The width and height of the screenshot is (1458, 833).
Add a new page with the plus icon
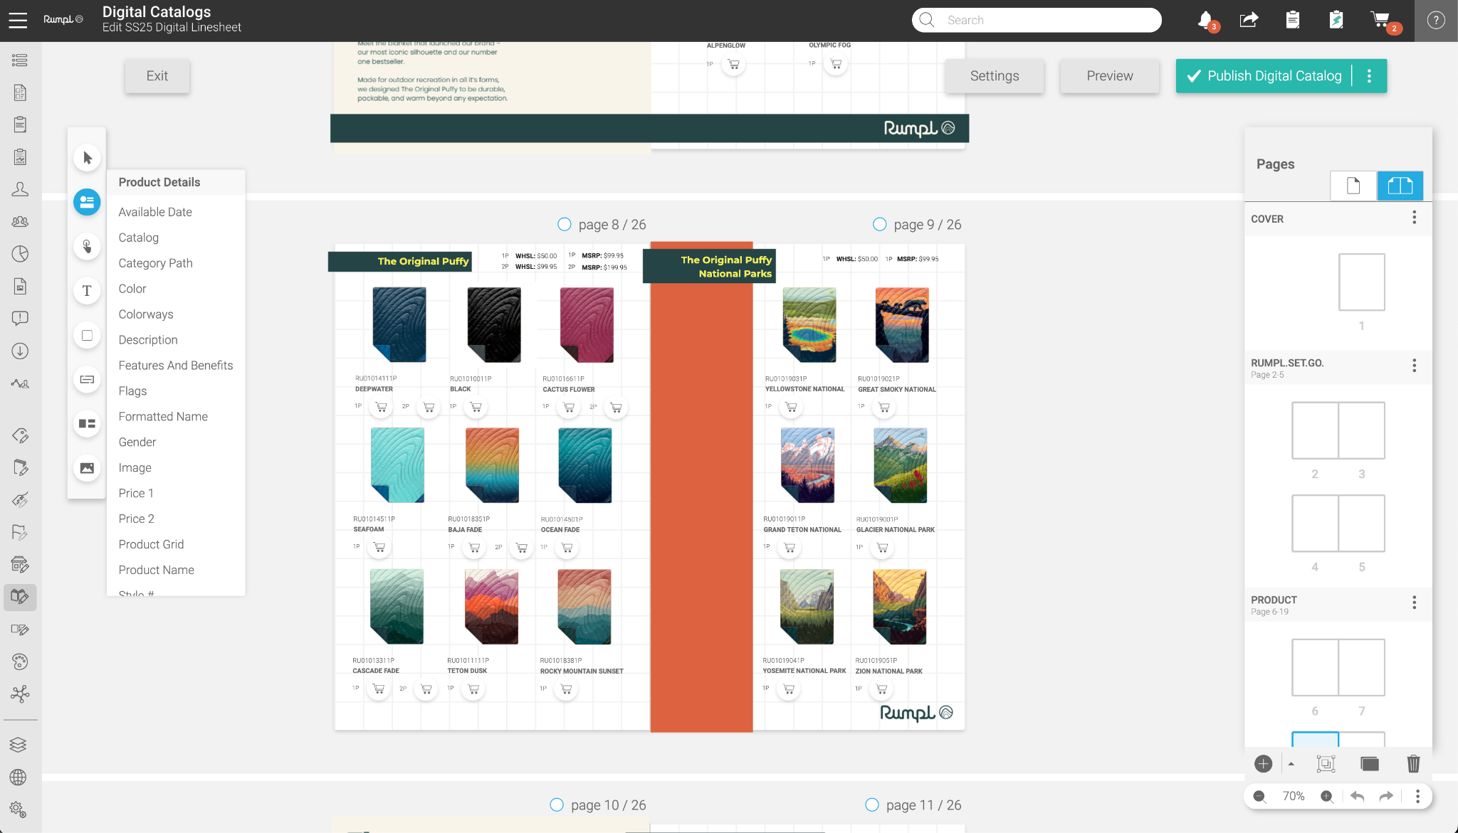click(x=1264, y=764)
